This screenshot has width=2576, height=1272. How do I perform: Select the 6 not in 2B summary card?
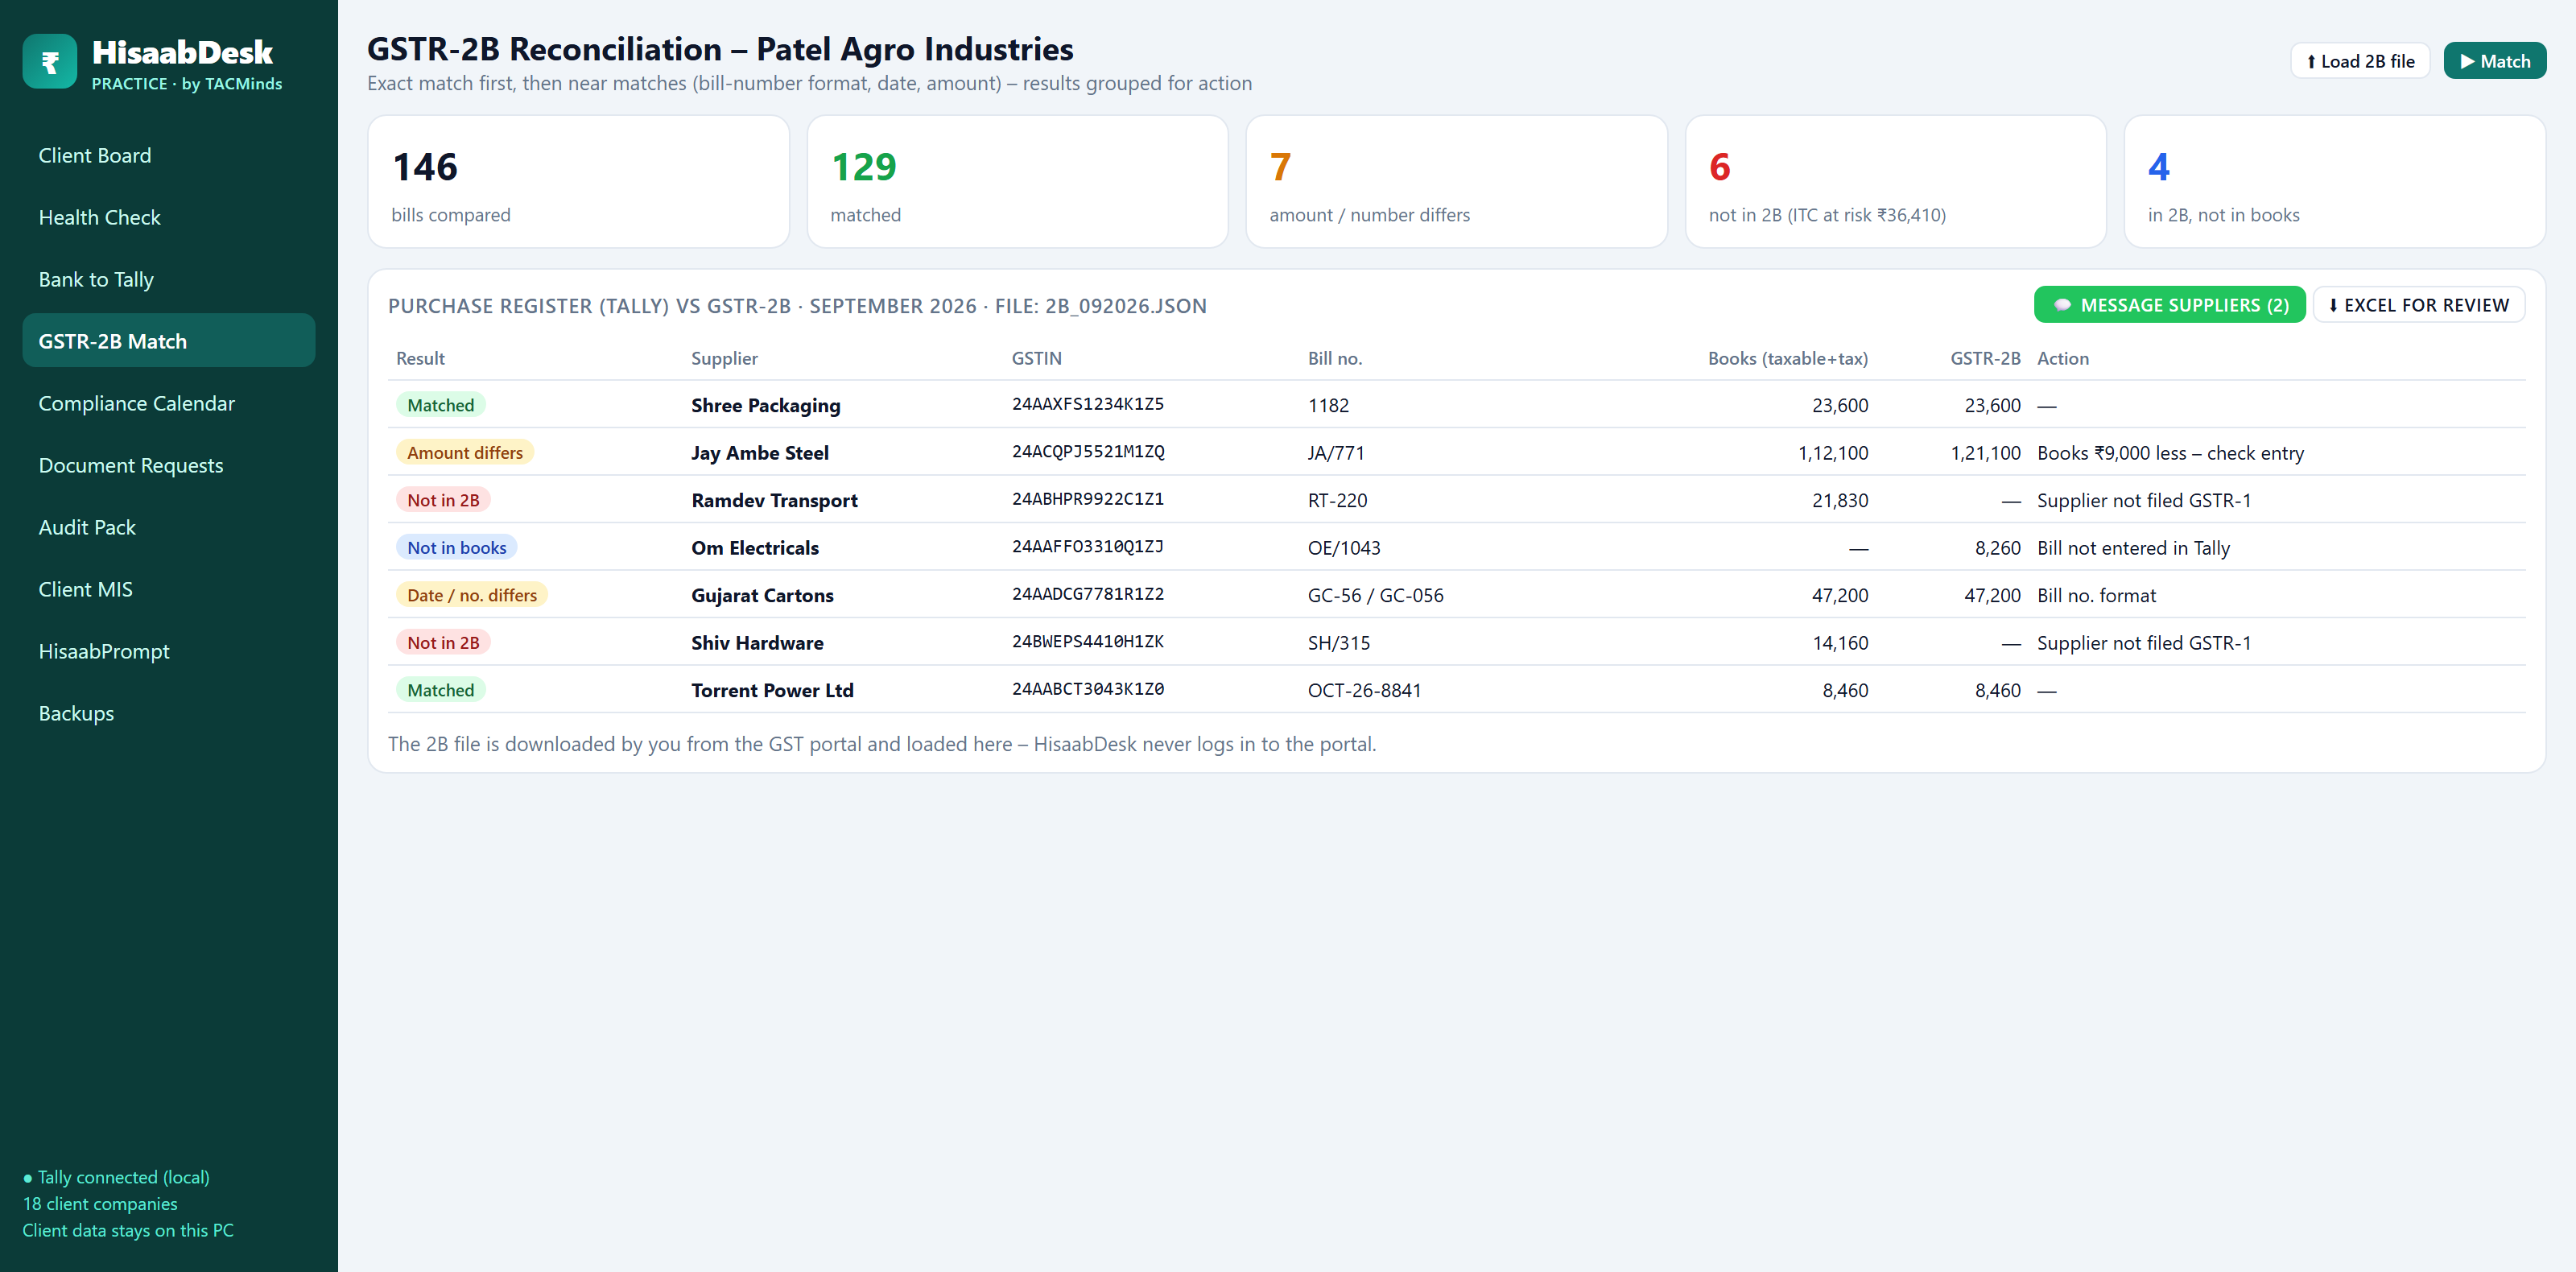coord(1895,181)
